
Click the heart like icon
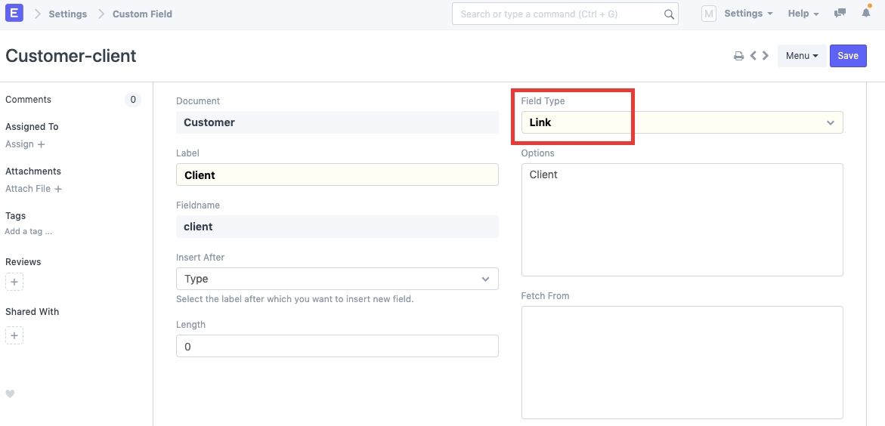(10, 394)
